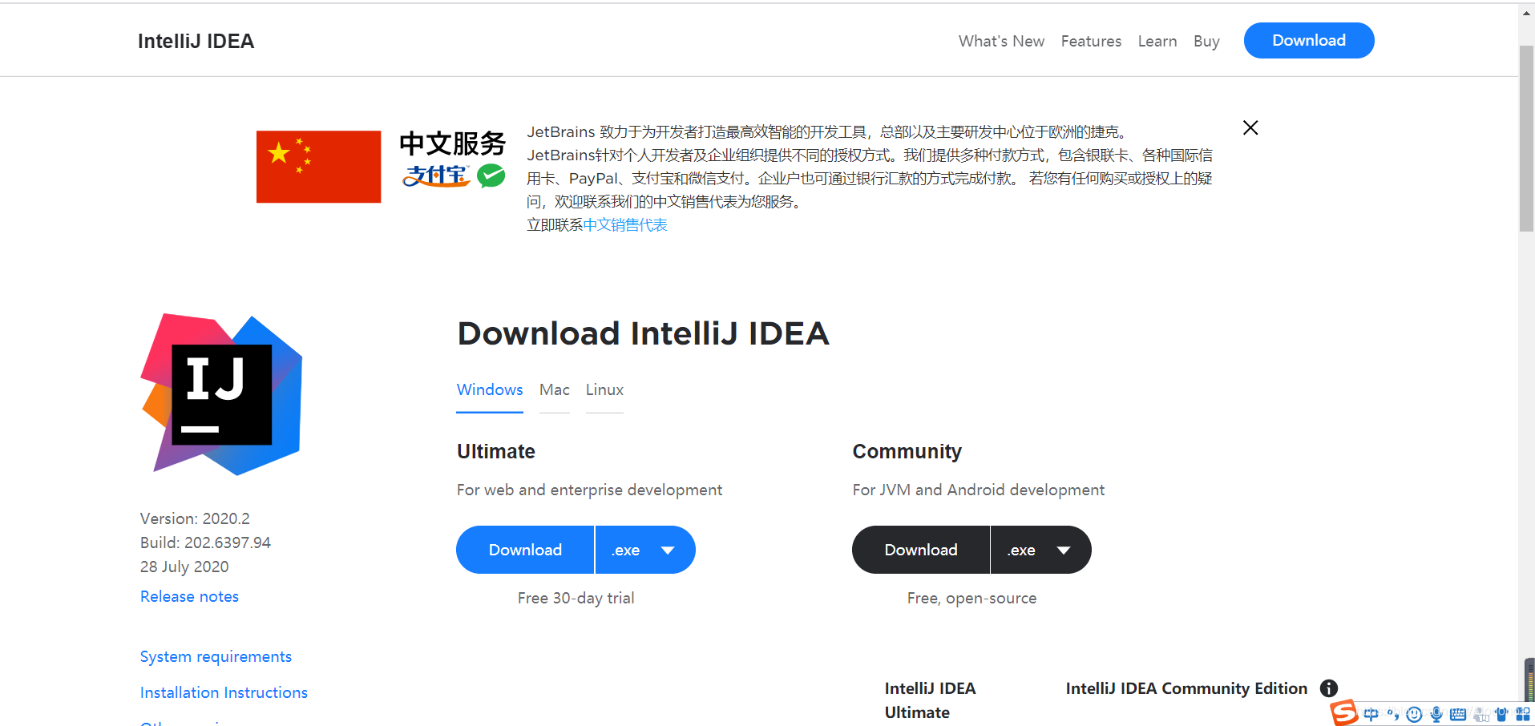Open Features in top navigation
The height and width of the screenshot is (726, 1535).
(x=1091, y=41)
